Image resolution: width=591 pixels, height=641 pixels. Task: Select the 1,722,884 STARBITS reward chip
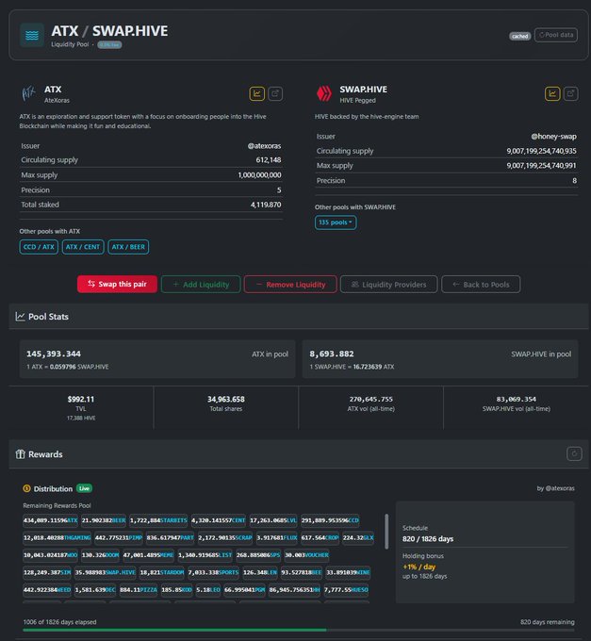(x=158, y=520)
